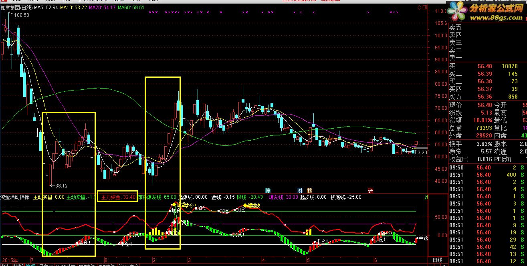
Task: Click the 资金涌动指标 indicator name
Action: coord(15,197)
